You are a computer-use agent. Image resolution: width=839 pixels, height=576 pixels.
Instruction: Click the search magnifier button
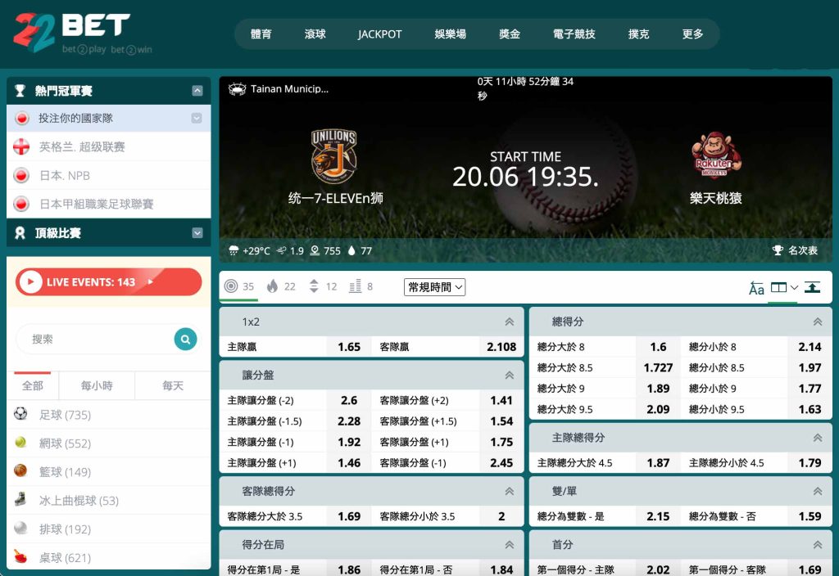click(185, 340)
